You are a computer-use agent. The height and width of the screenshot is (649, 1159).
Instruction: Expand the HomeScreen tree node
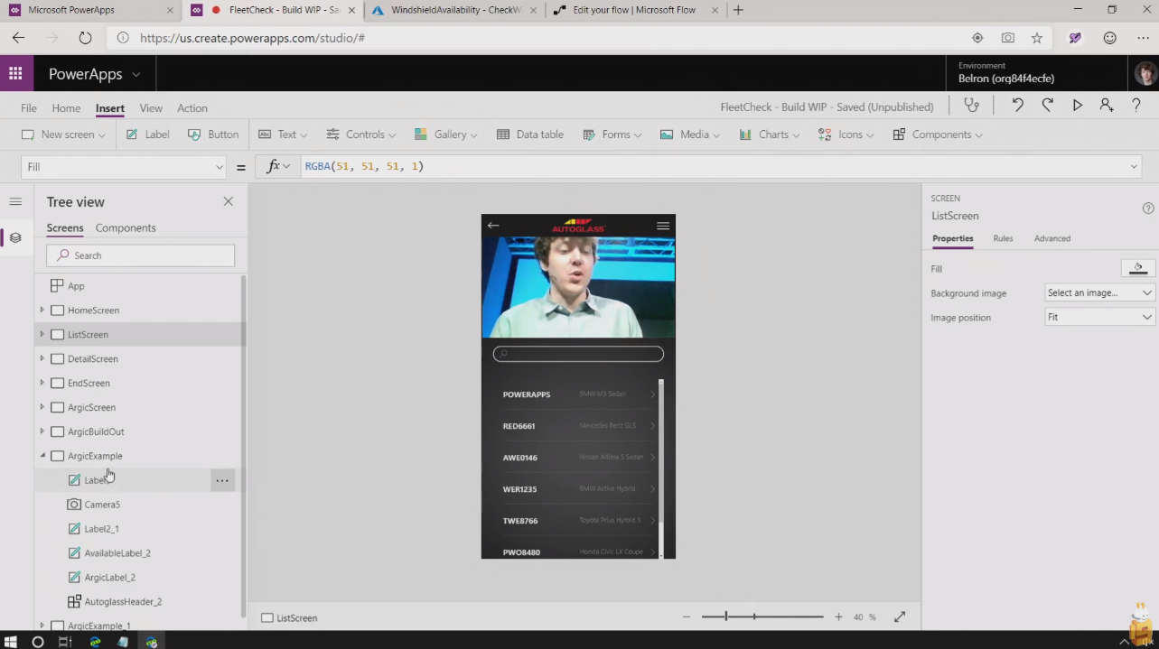(x=42, y=310)
